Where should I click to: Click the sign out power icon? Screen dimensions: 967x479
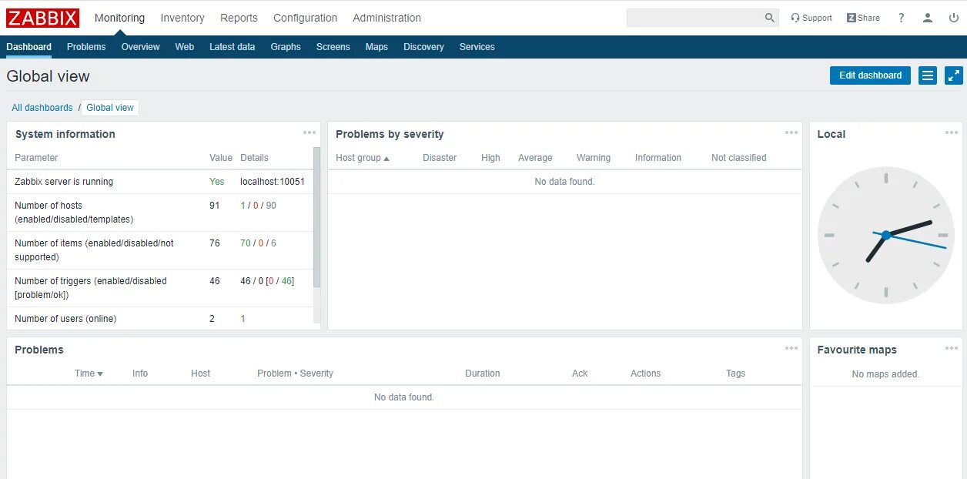954,18
